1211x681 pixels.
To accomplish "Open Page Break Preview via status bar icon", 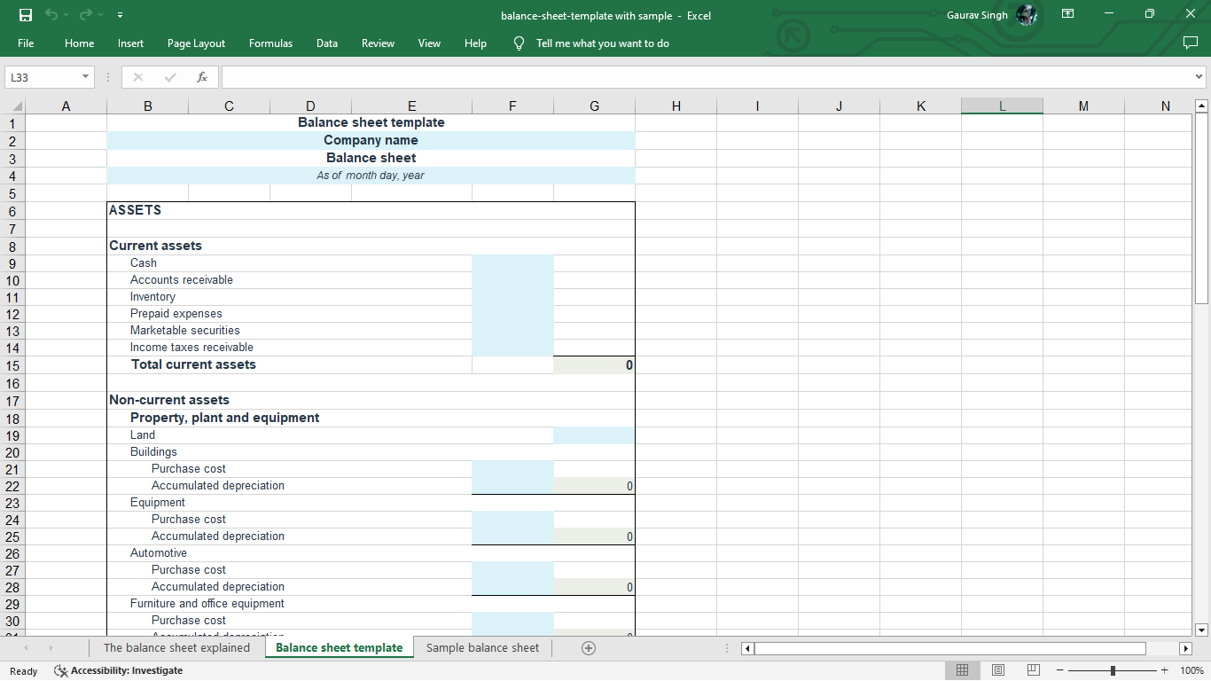I will coord(1033,669).
